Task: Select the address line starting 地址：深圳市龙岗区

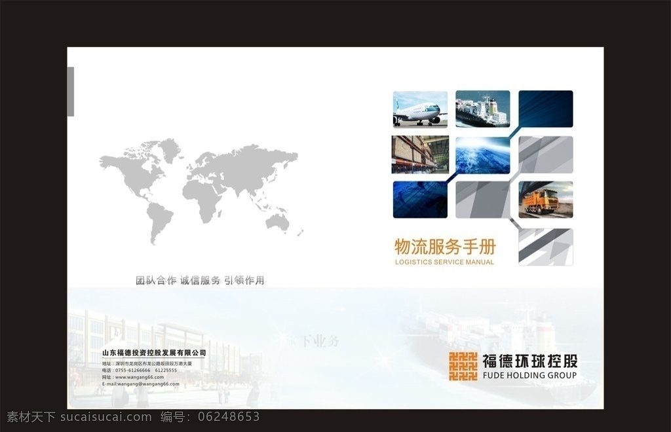Action: [147, 364]
